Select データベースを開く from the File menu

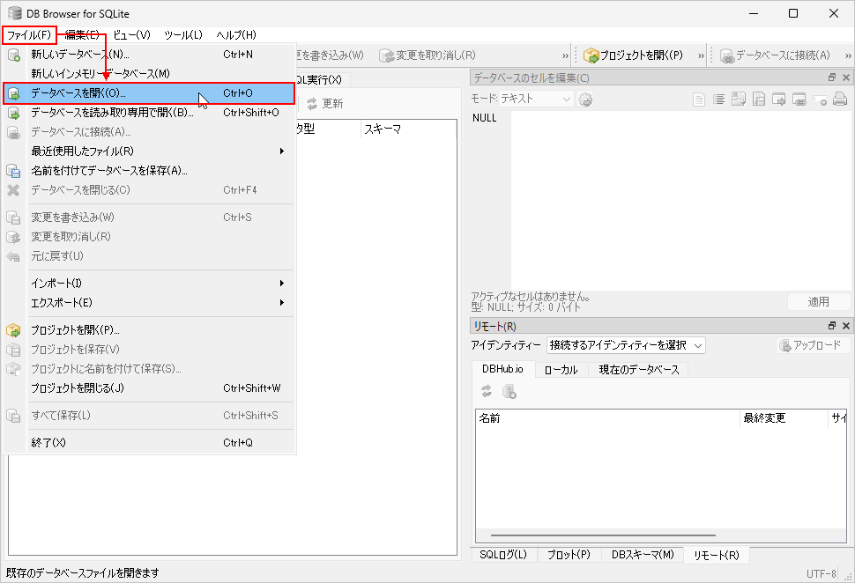[79, 93]
